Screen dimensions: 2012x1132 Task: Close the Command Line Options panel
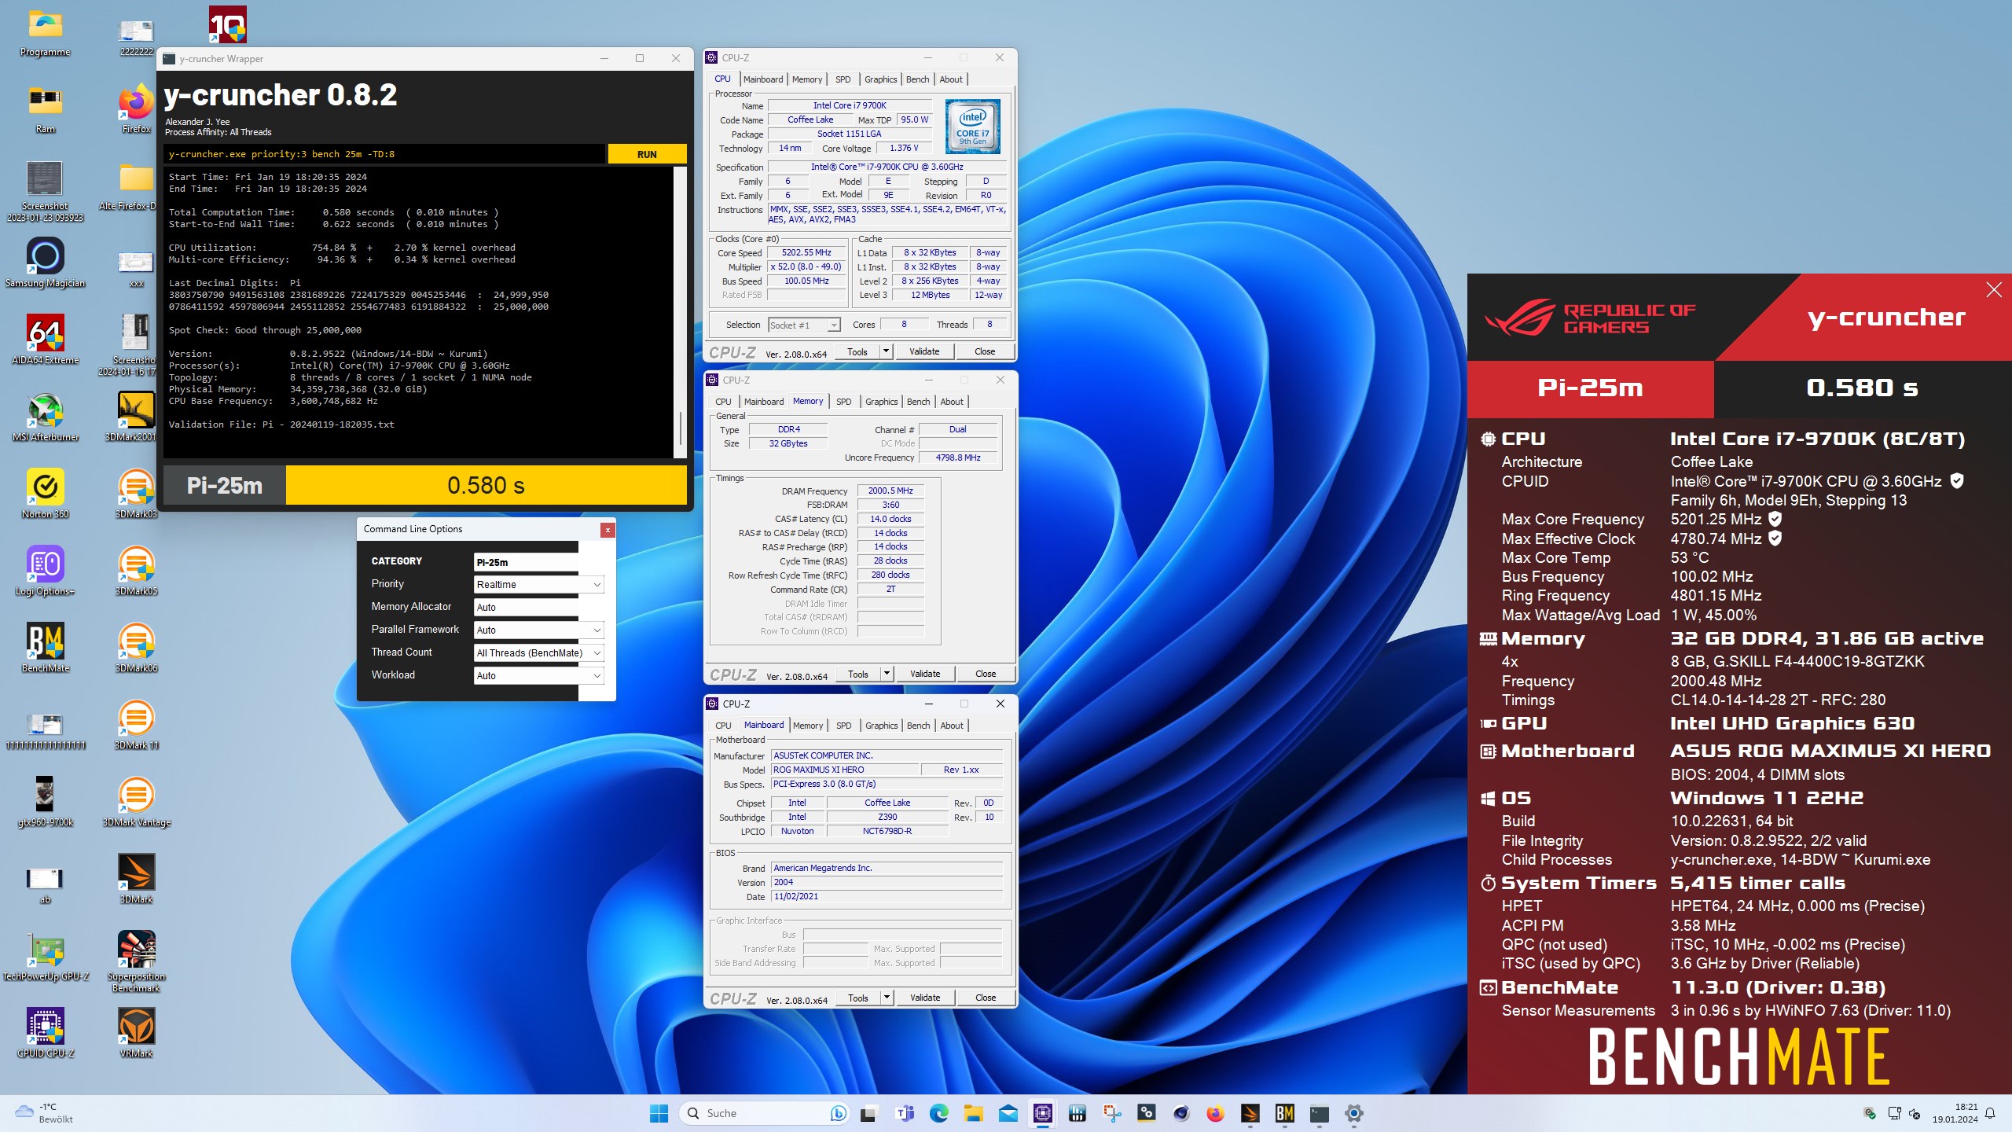[x=608, y=530]
